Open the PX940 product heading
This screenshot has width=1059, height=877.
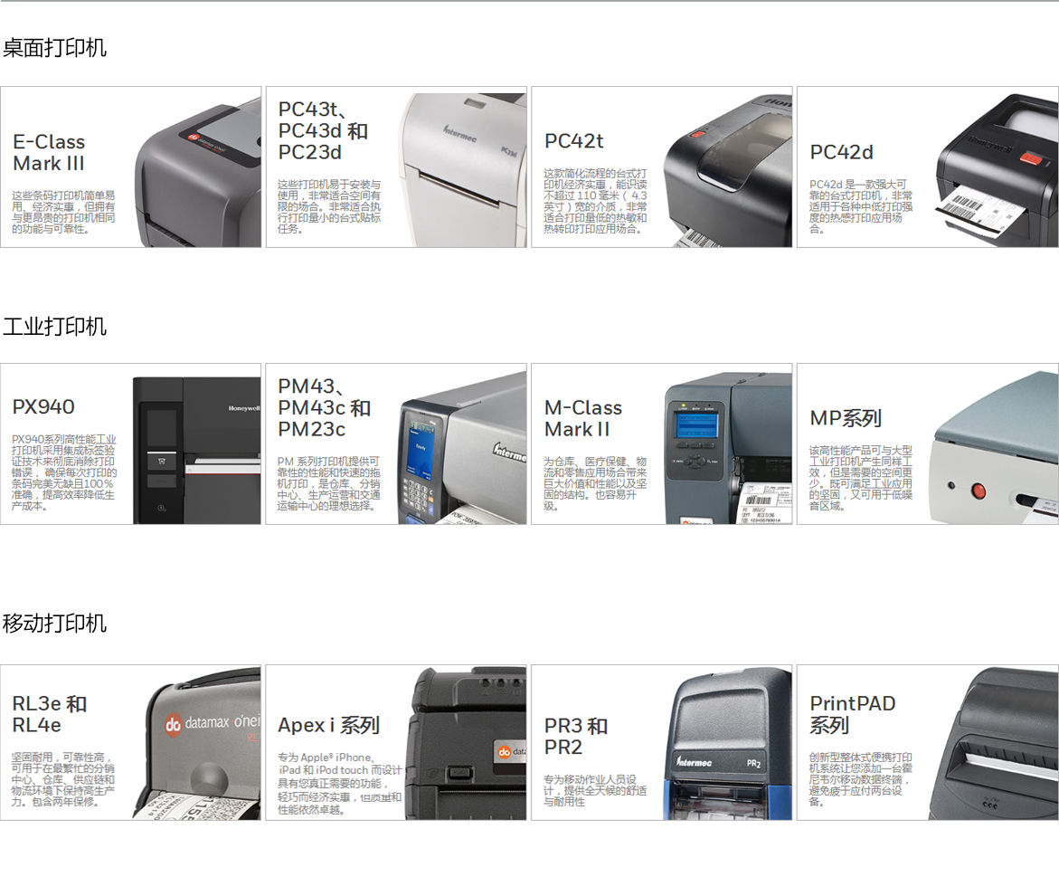pyautogui.click(x=43, y=407)
